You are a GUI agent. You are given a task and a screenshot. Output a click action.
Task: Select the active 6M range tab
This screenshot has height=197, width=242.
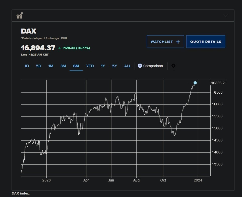point(76,66)
